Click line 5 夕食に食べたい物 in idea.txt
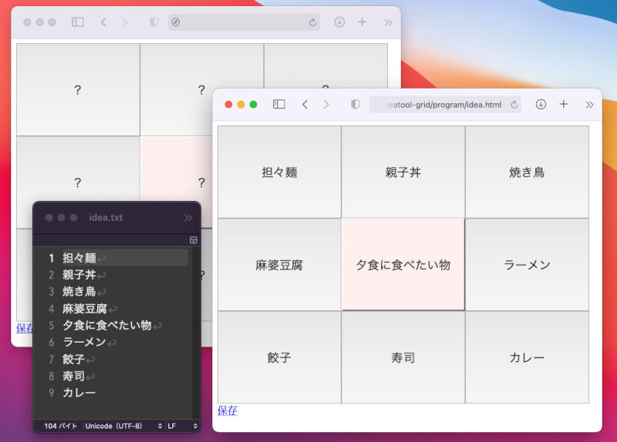 107,325
